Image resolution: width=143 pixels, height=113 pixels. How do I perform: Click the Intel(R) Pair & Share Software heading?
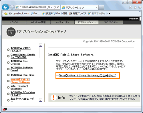71,55
